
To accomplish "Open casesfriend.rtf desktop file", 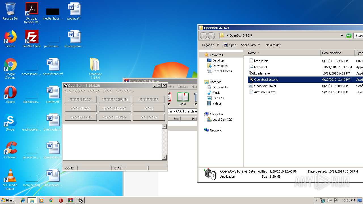I will pos(53,67).
